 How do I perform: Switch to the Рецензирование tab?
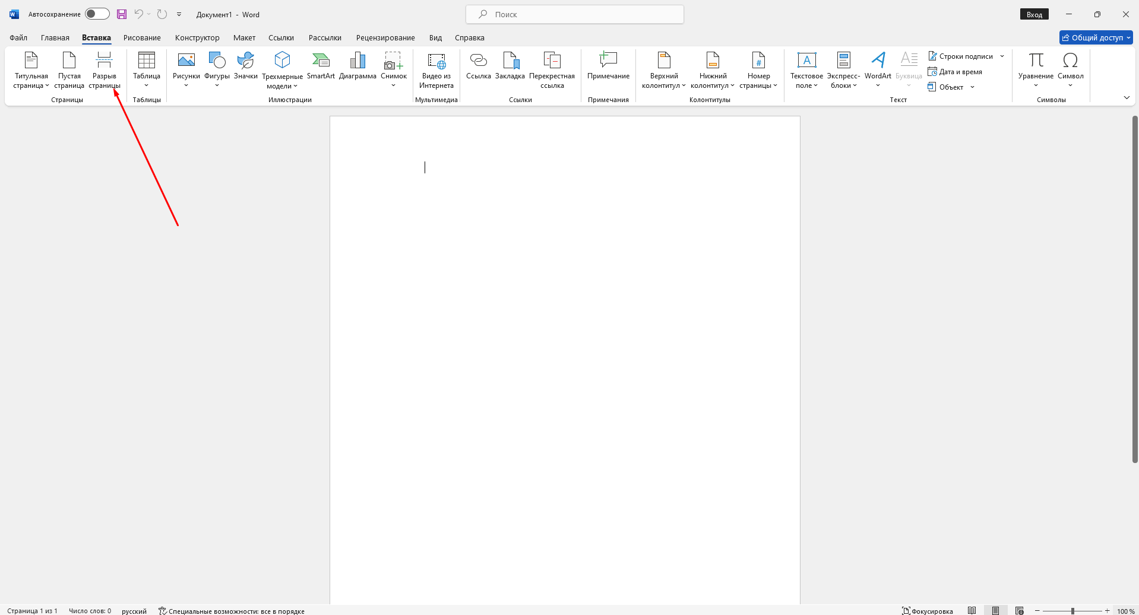tap(385, 37)
